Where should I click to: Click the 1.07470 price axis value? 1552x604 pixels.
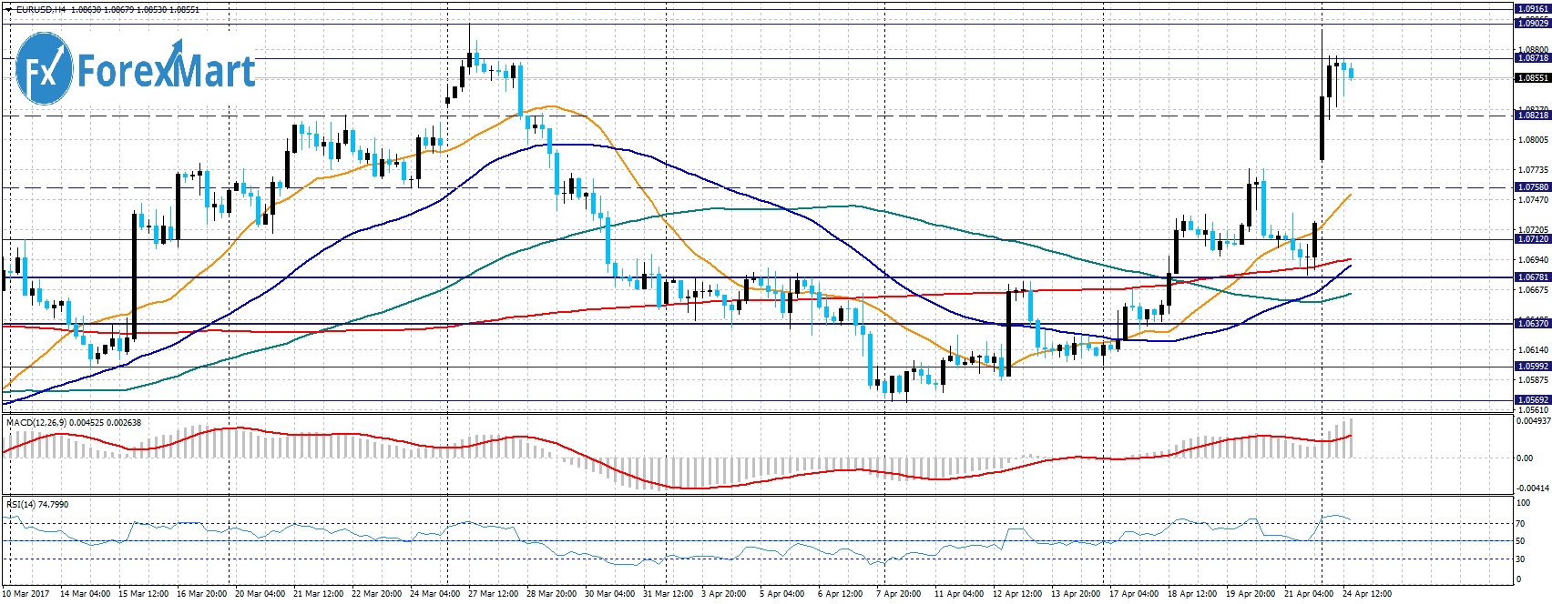(1532, 200)
